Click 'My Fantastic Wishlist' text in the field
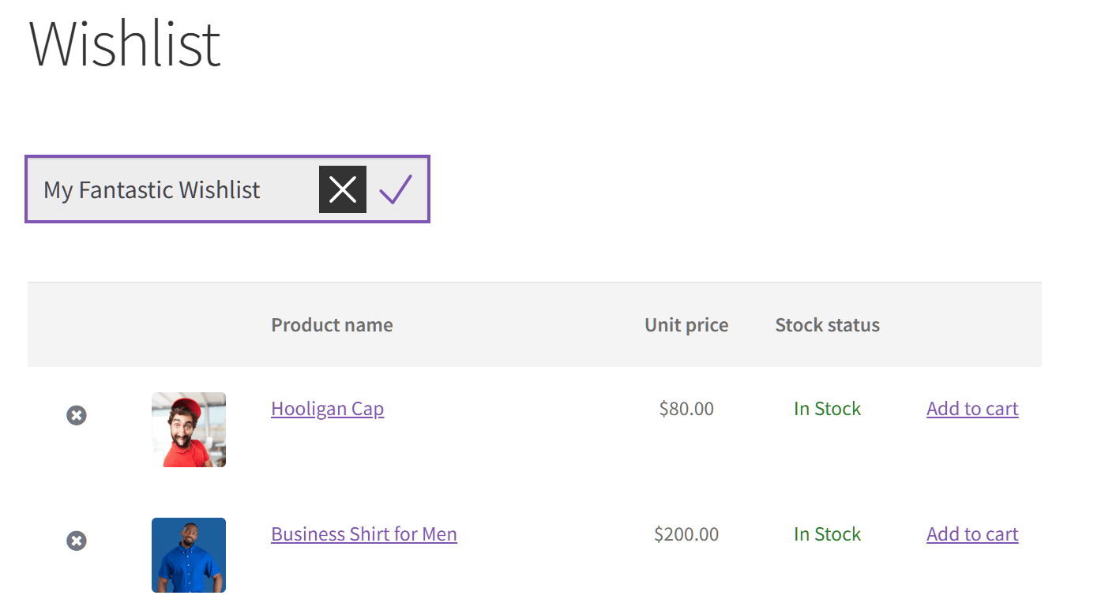 [152, 190]
